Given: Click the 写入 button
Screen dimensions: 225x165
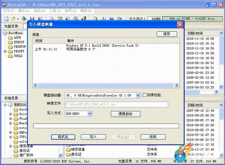Looking at the screenshot, I should click(x=93, y=137).
